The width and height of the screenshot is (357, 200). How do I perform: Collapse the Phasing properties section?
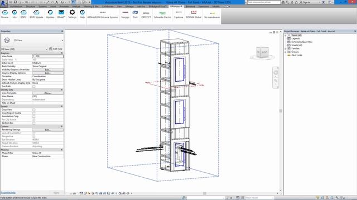click(62, 149)
